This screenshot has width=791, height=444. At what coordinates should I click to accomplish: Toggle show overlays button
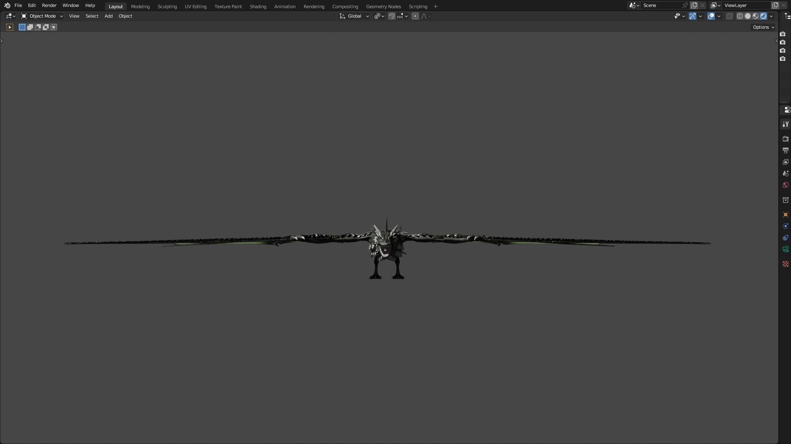point(711,16)
